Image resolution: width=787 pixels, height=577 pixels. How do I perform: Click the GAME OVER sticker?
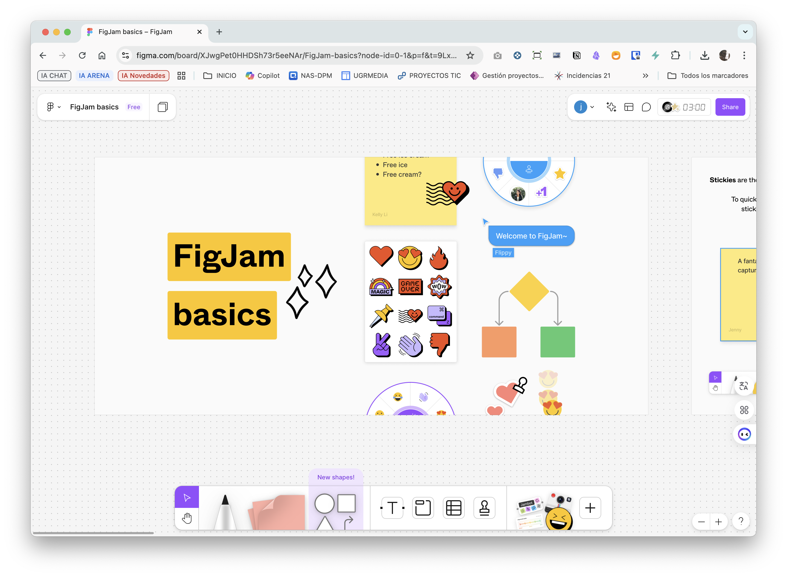click(410, 286)
